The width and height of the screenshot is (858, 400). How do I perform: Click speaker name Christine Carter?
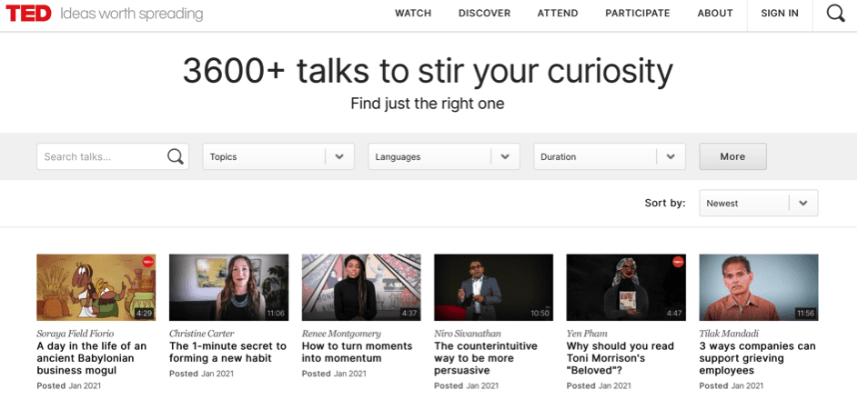pos(201,334)
